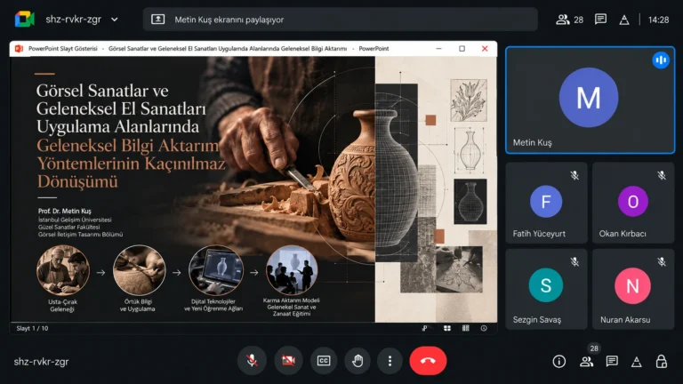Turn on captions with CC button
This screenshot has height=384, width=683.
coord(324,361)
